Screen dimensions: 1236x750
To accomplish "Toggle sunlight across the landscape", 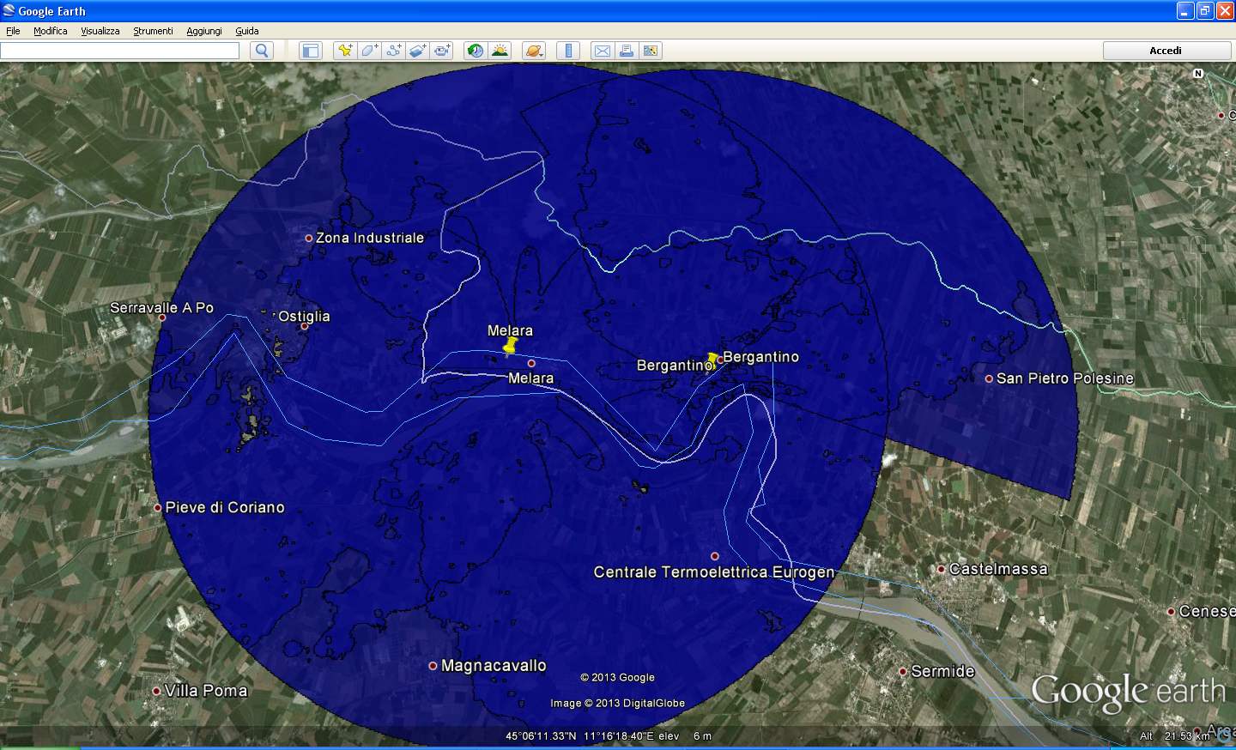I will click(x=500, y=51).
